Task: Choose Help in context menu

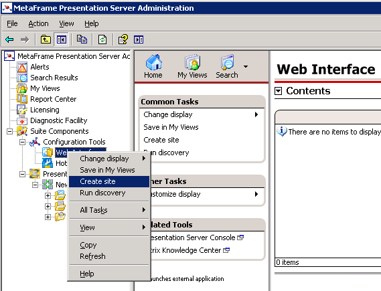Action: 109,274
